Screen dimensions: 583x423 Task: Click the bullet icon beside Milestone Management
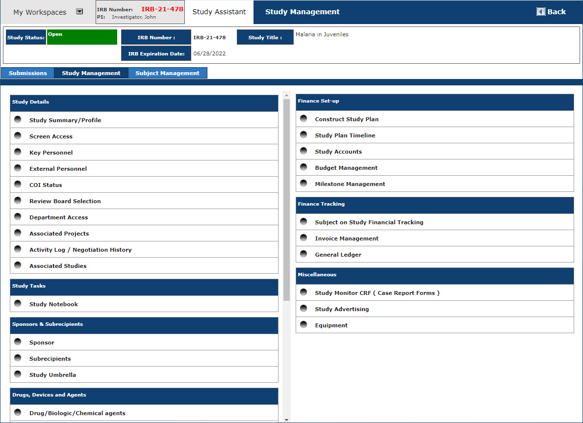304,184
